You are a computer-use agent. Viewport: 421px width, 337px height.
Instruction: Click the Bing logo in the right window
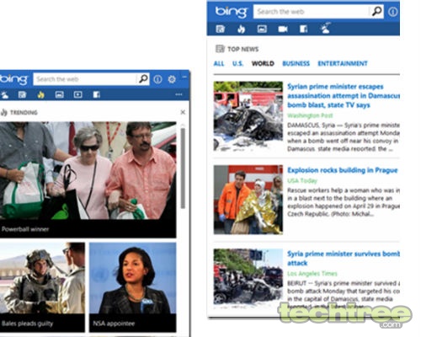coord(231,12)
